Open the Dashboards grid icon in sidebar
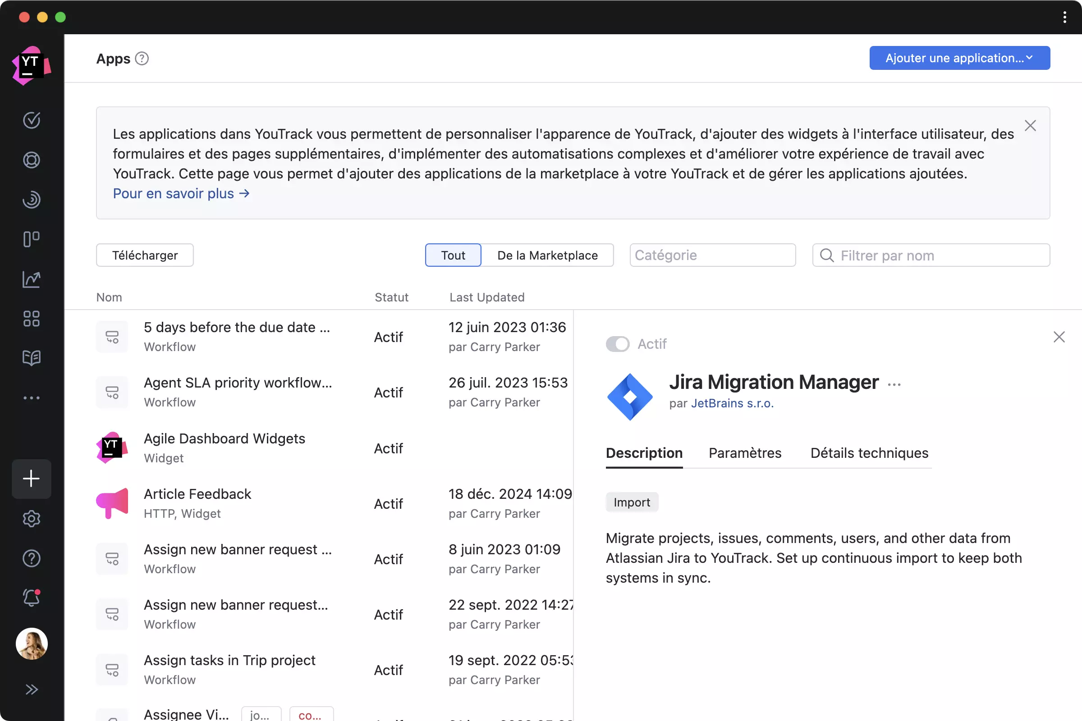The width and height of the screenshot is (1082, 721). coord(31,319)
